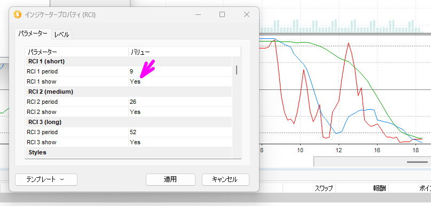The width and height of the screenshot is (431, 206).
Task: Click the parameter list vertical scrollbar thumb
Action: click(x=237, y=70)
